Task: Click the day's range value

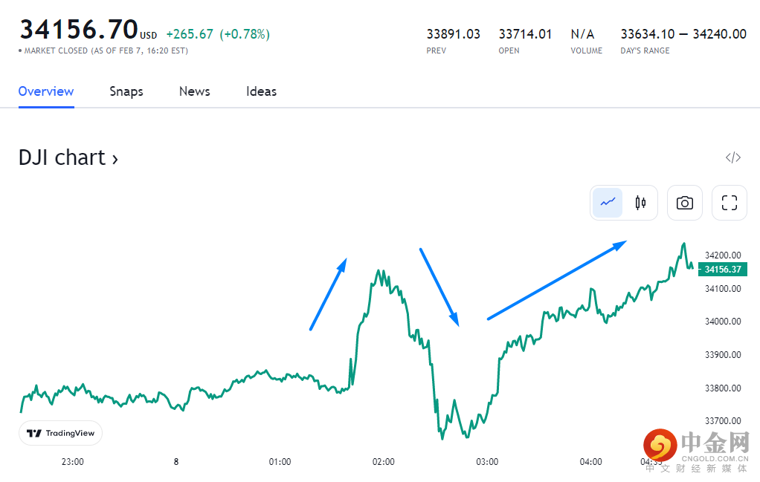Action: pyautogui.click(x=683, y=34)
